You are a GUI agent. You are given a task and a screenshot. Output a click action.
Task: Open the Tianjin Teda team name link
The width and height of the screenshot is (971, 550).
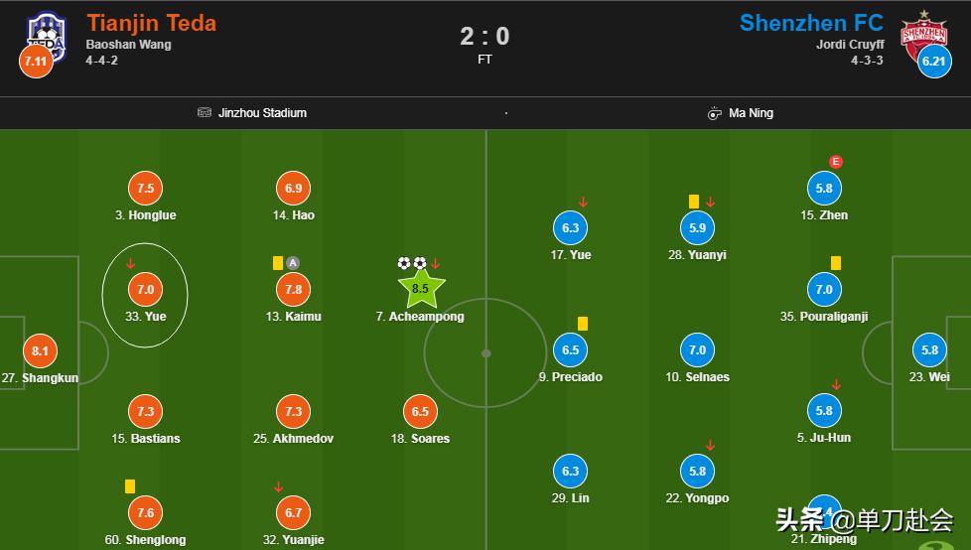coord(151,23)
